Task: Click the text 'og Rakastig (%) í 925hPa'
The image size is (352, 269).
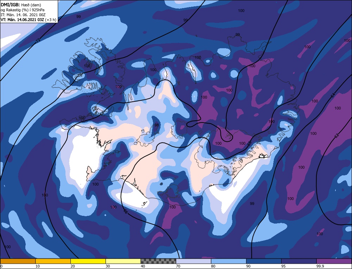Action: coord(23,10)
